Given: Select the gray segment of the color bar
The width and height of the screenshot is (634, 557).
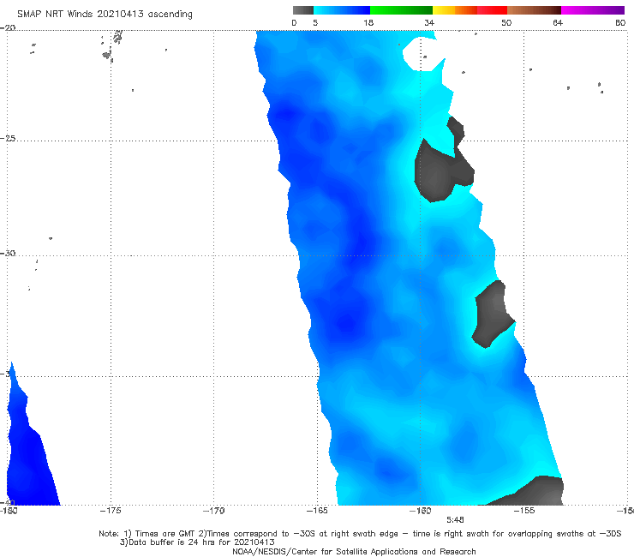Looking at the screenshot, I should pyautogui.click(x=302, y=10).
